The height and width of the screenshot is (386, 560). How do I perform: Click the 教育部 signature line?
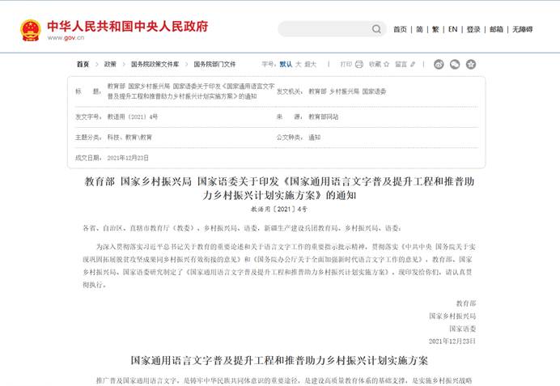(466, 303)
